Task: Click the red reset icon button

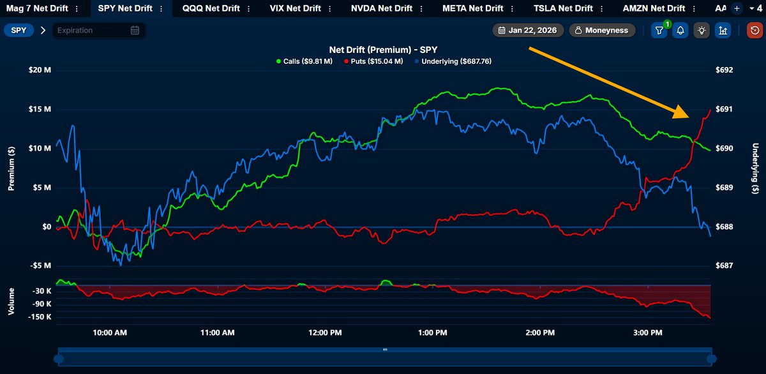Action: pyautogui.click(x=754, y=30)
